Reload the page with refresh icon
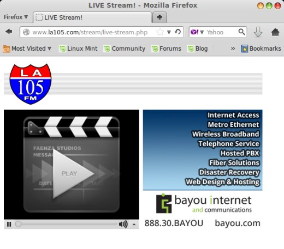 coord(177,32)
